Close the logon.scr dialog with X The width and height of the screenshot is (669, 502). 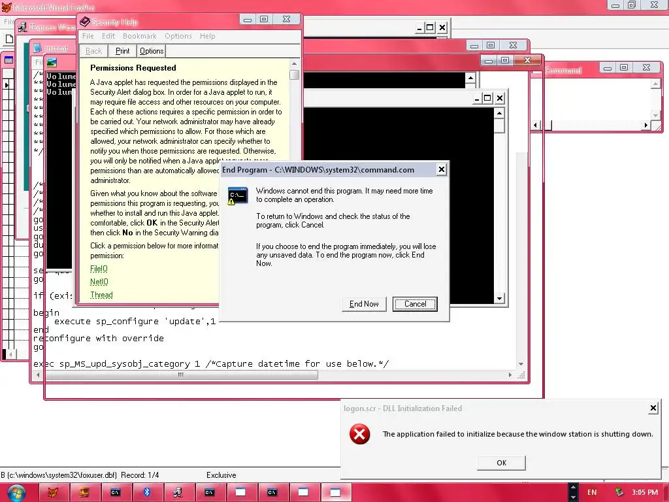(653, 408)
